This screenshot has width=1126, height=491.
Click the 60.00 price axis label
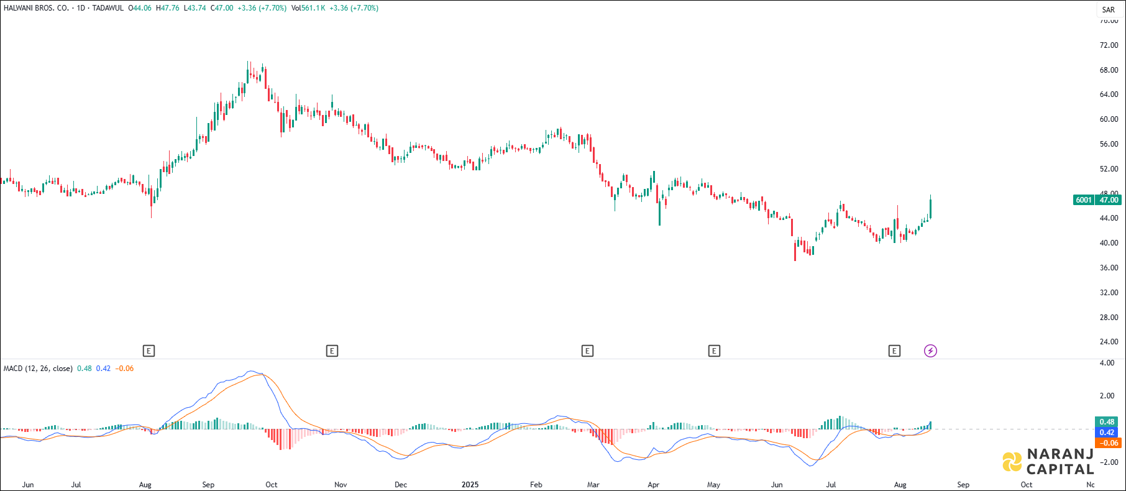click(1109, 119)
